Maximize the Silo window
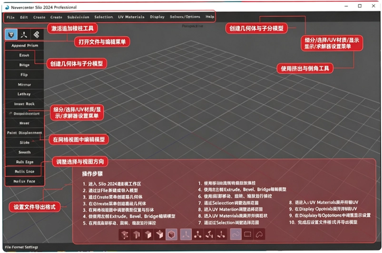Viewport: 382px width, 253px height. point(360,6)
